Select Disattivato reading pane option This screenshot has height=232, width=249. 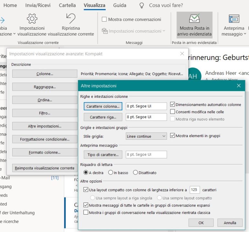click(135, 172)
